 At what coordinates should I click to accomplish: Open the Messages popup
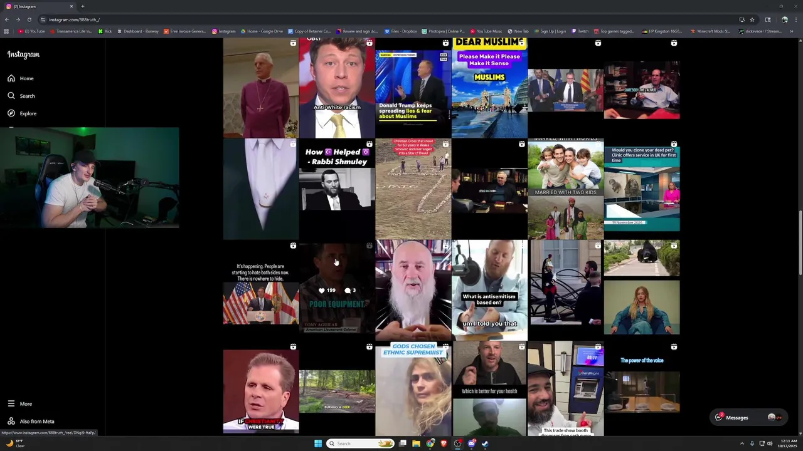point(748,417)
